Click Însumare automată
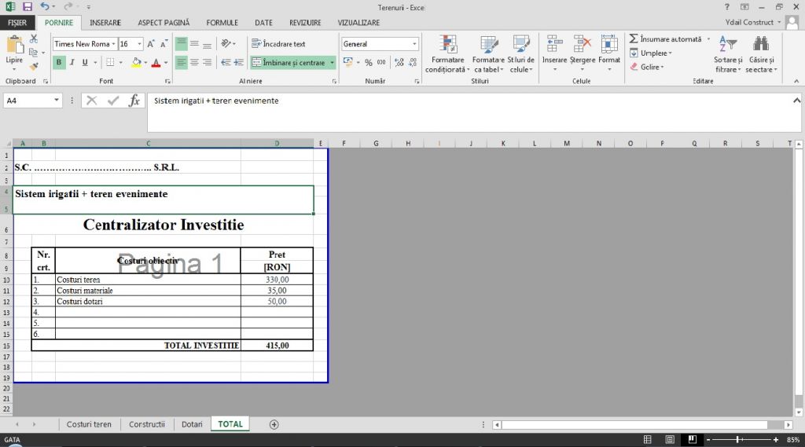This screenshot has width=805, height=447. tap(665, 39)
